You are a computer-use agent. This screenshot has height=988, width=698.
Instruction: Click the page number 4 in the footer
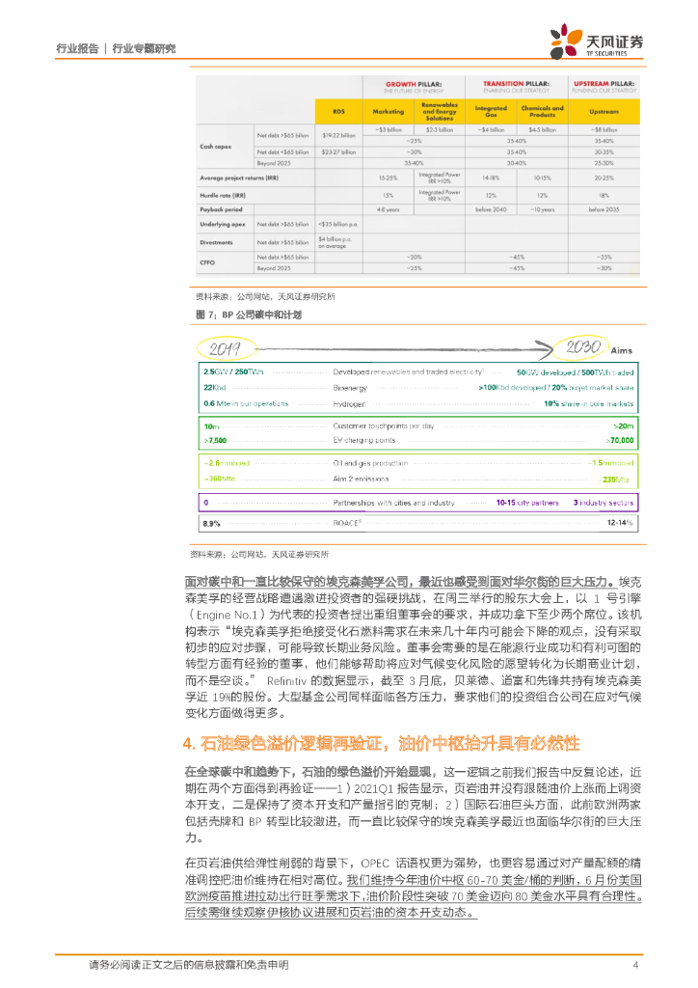[635, 965]
